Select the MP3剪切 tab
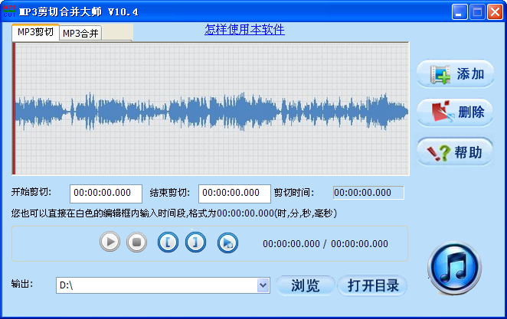This screenshot has height=319, width=507. [x=36, y=32]
